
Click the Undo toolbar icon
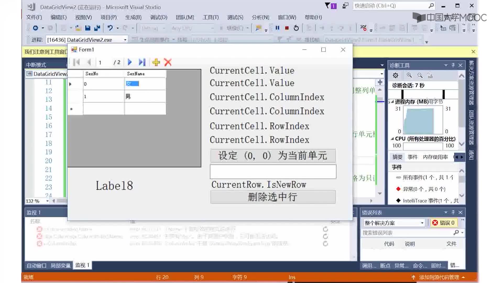[110, 28]
